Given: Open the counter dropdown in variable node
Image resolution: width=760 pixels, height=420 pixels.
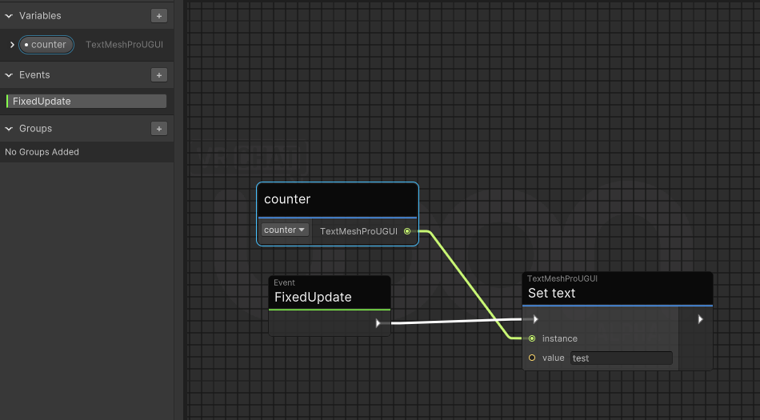Looking at the screenshot, I should [x=285, y=230].
